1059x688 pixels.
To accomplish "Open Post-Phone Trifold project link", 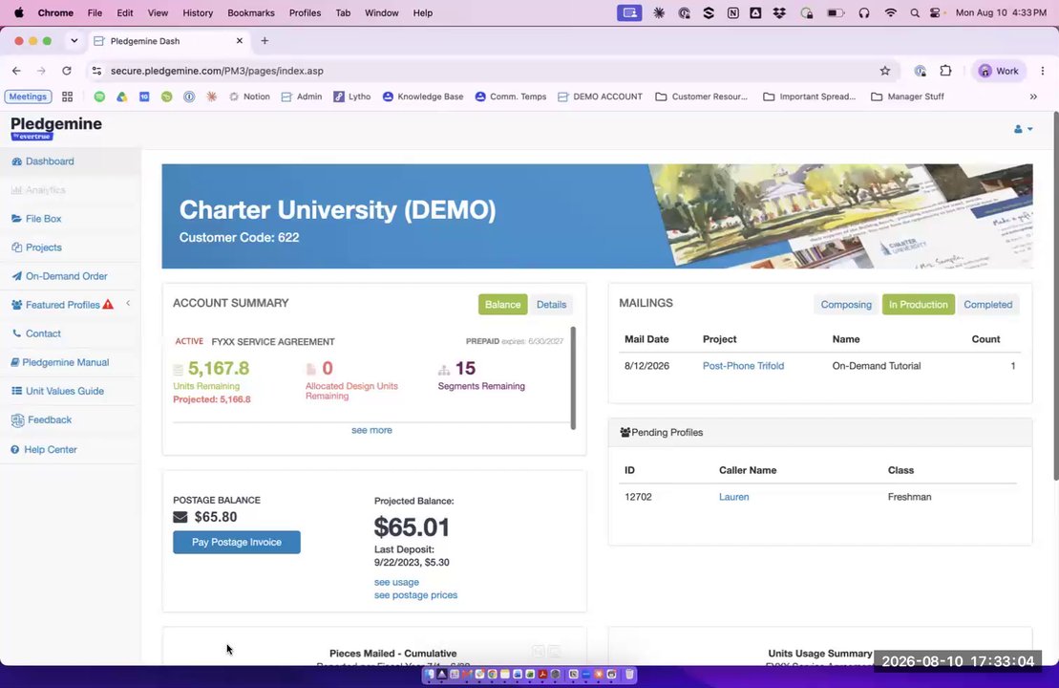I will pos(743,366).
